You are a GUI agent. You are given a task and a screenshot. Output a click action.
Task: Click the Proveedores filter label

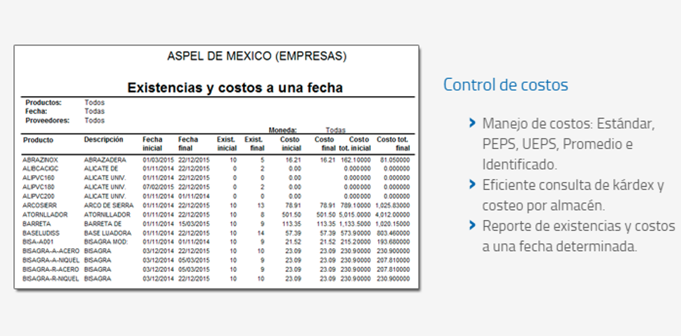pyautogui.click(x=47, y=120)
